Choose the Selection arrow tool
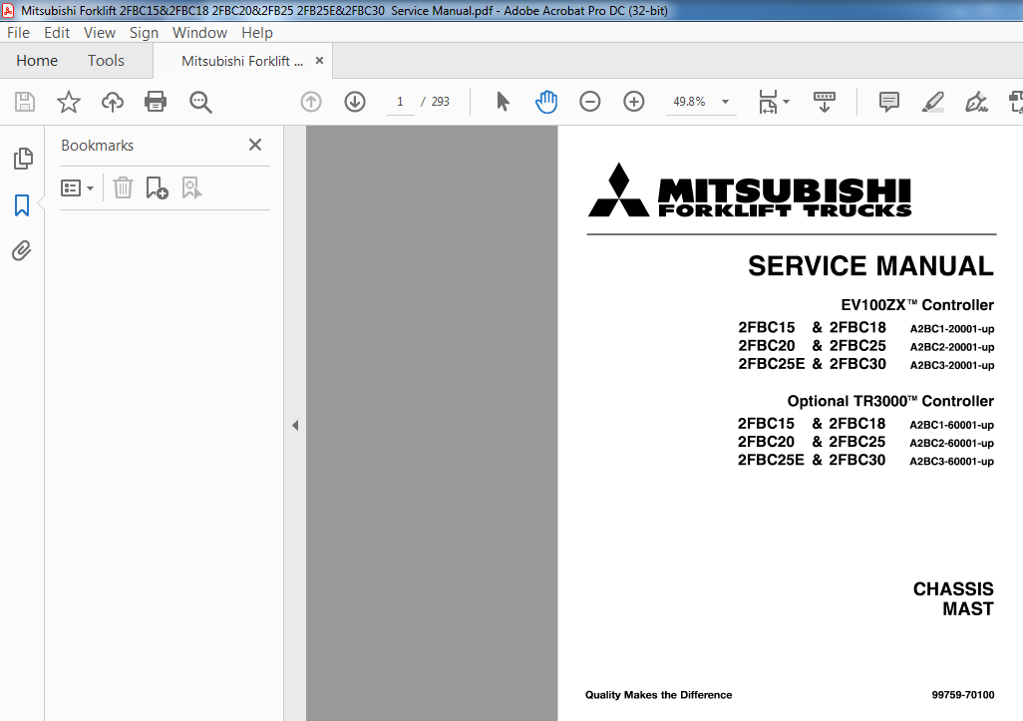The image size is (1023, 721). pyautogui.click(x=503, y=102)
